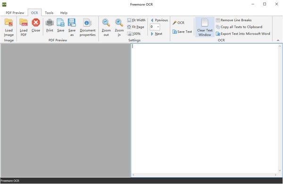The image size is (283, 184).
Task: Click Remove Line Breaks
Action: click(234, 20)
